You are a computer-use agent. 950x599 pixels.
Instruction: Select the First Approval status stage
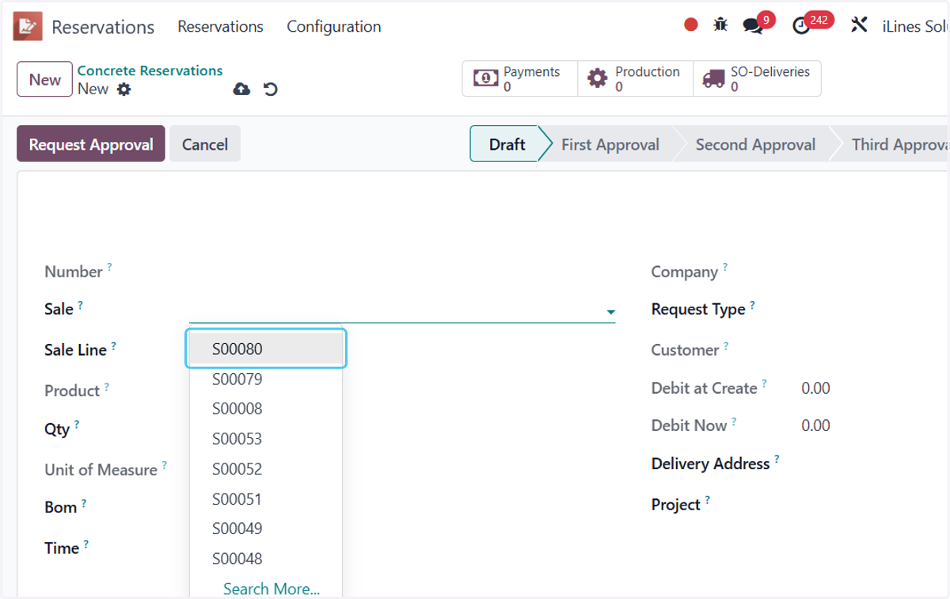coord(610,144)
